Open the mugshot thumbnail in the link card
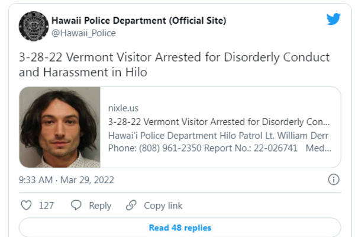The image size is (355, 237). coord(60,127)
